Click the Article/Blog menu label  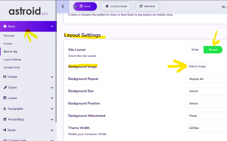coord(16,120)
